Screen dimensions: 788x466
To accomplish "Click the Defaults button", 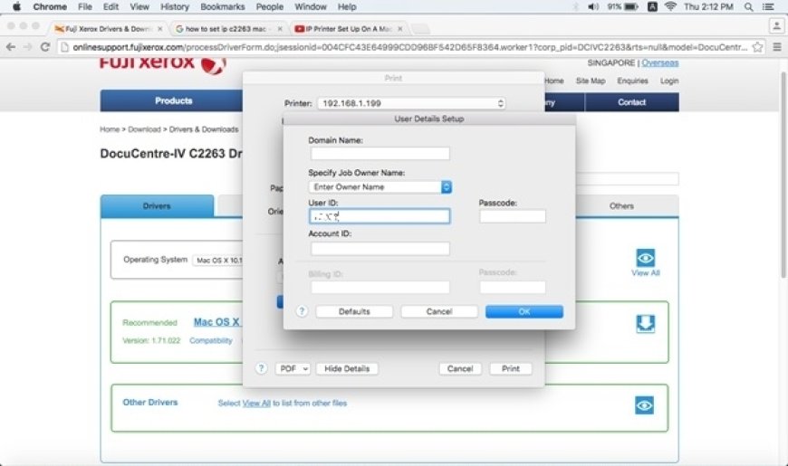I will (x=354, y=311).
